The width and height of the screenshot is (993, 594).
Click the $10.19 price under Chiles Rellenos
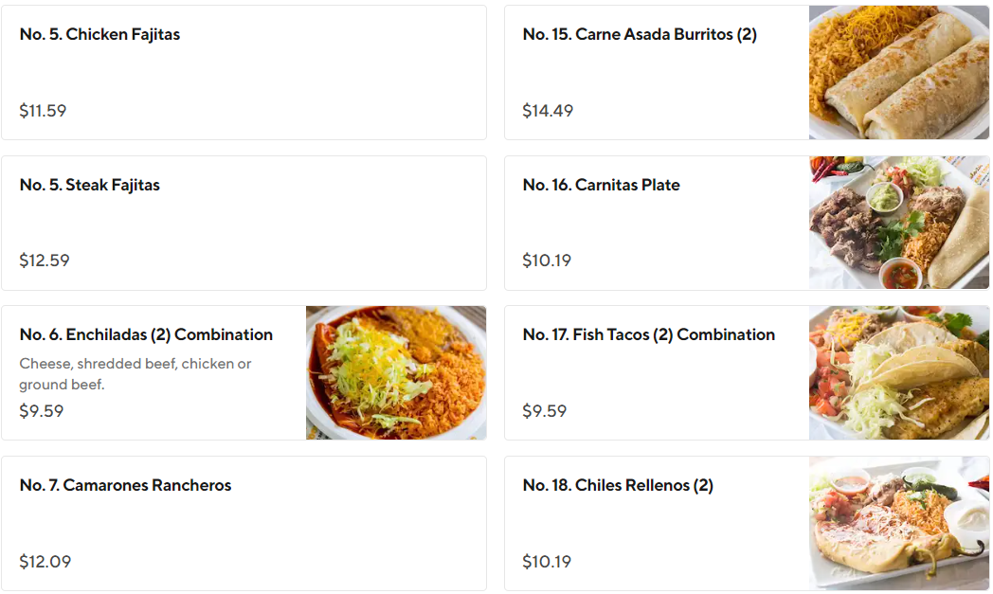[x=547, y=562]
